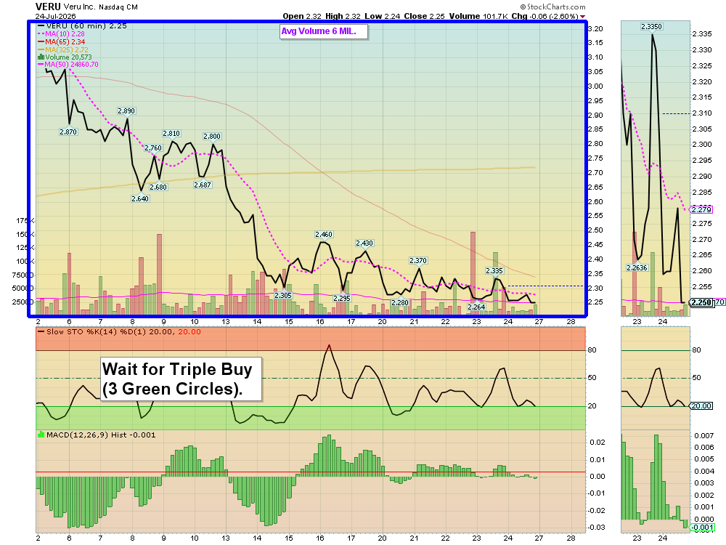Click the 2.890 peak price label
The image size is (726, 545).
(126, 110)
